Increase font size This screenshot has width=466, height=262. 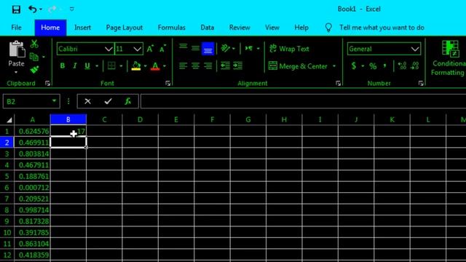coord(150,49)
